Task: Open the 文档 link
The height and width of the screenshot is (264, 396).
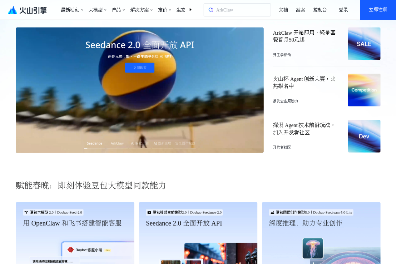Action: coord(283,10)
